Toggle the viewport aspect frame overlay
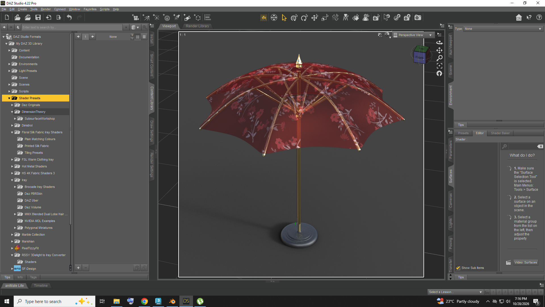545x307 pixels. tap(380, 35)
